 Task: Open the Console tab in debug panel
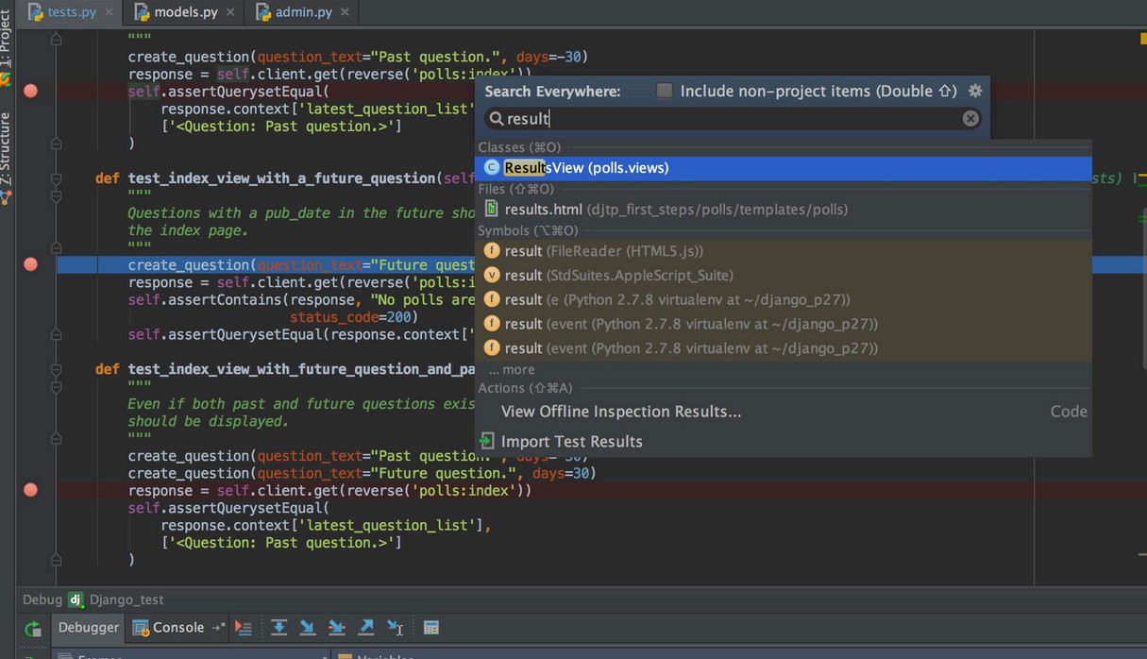tap(178, 627)
